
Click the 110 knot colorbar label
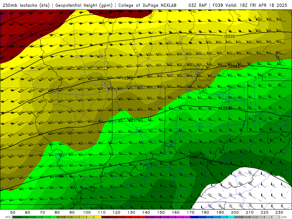pyautogui.click(x=102, y=212)
